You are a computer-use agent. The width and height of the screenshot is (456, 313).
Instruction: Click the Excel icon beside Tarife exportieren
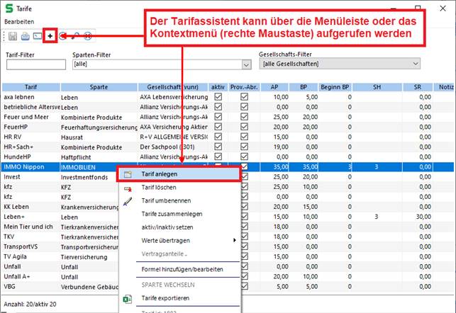coord(128,298)
